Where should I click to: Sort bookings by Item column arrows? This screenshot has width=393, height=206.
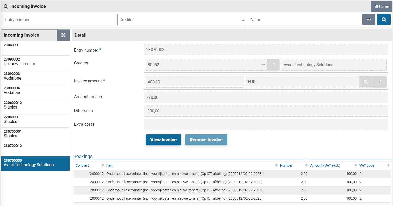276,165
